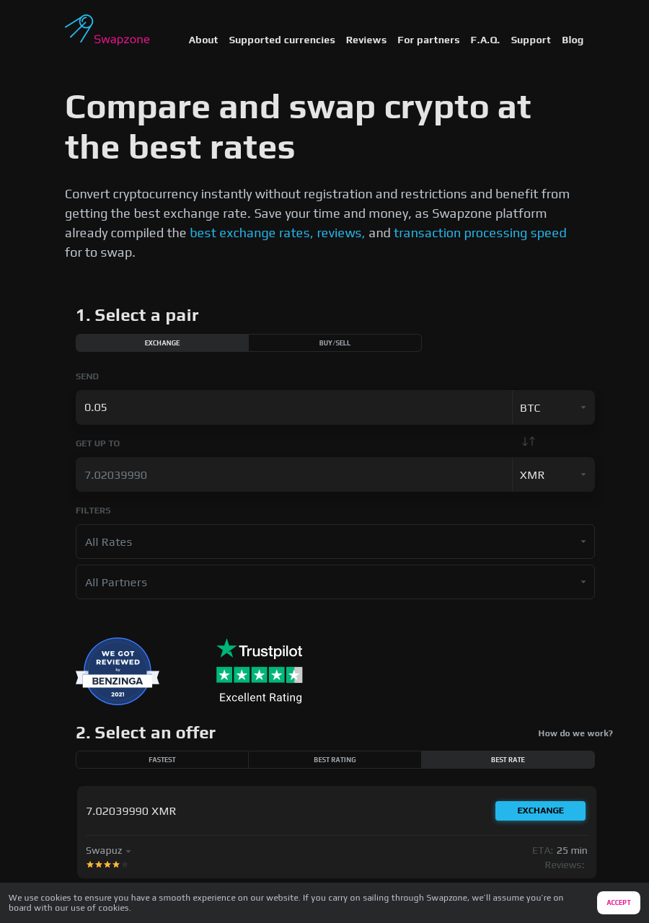
Task: Open Supported currencies in the navigation
Action: (282, 40)
